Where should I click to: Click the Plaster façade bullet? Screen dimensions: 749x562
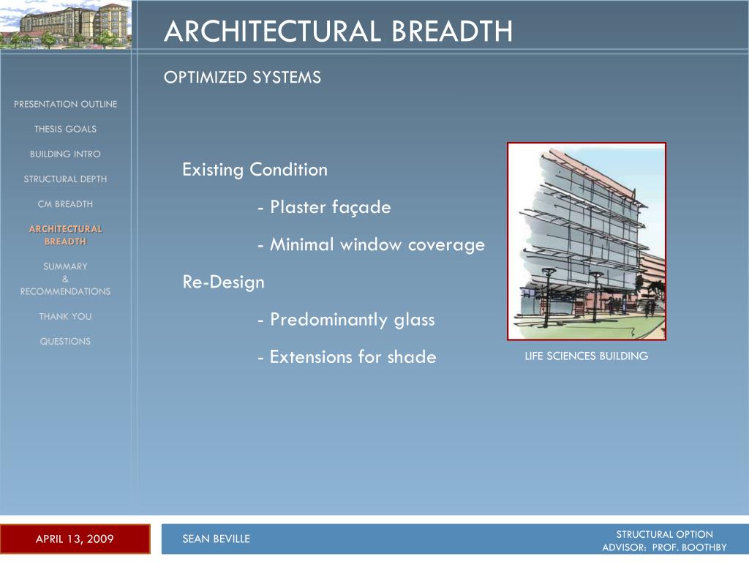324,207
